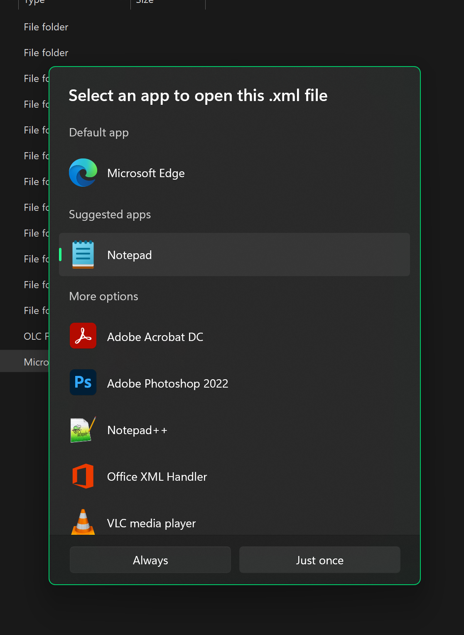Select the second File folder row
Viewport: 464px width, 635px height.
tap(46, 53)
